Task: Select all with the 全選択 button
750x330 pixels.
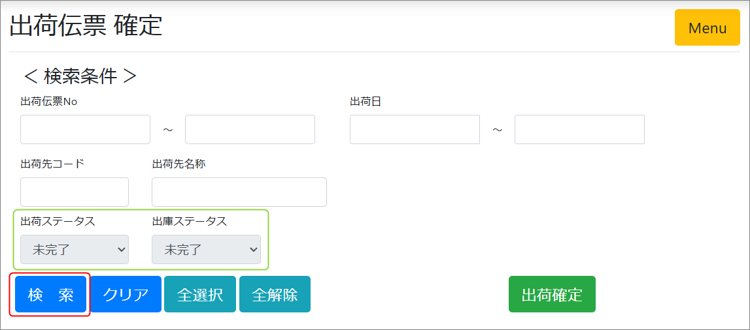Action: 200,294
